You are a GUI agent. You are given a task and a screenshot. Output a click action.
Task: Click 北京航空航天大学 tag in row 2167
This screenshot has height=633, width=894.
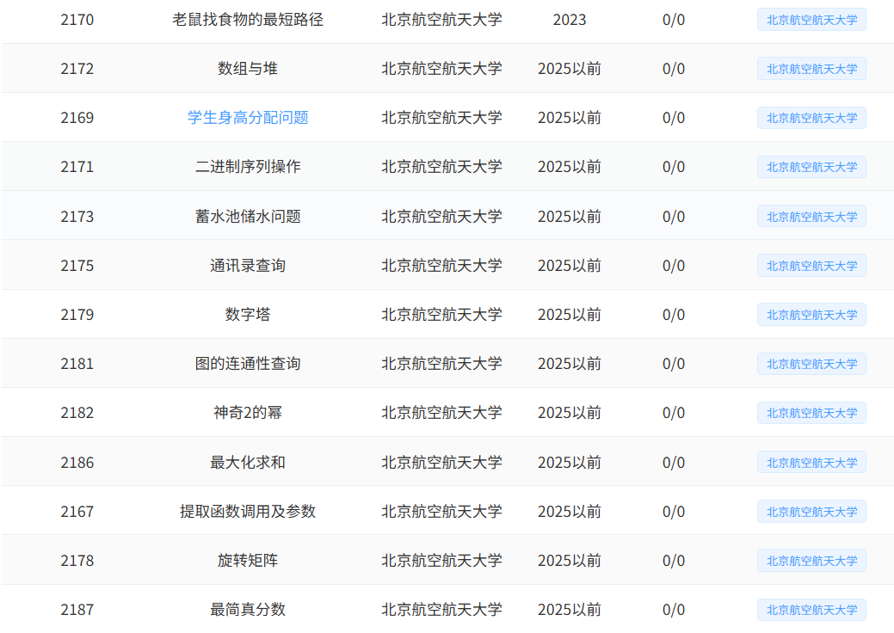click(811, 511)
